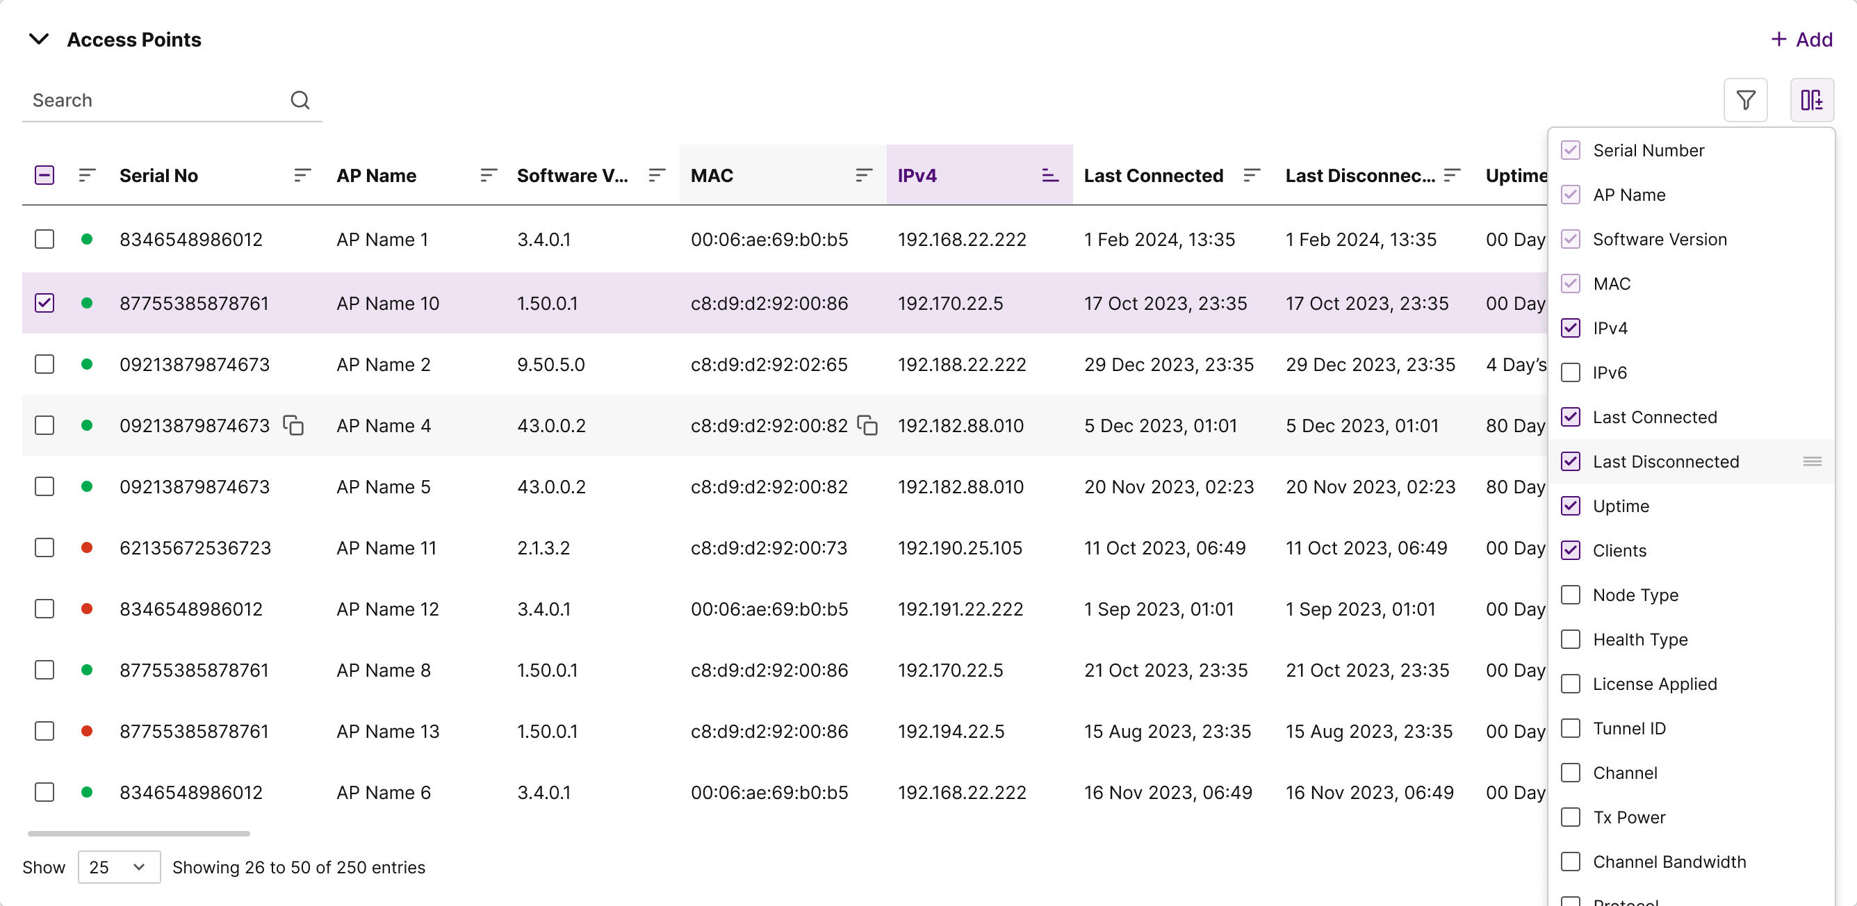Sort by IPv4 column icon
1857x906 pixels.
click(1049, 175)
